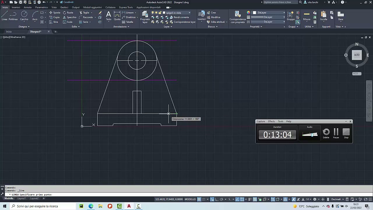Image resolution: width=373 pixels, height=210 pixels.
Task: Open the Parametrico ribbon tab
Action: tap(41, 7)
